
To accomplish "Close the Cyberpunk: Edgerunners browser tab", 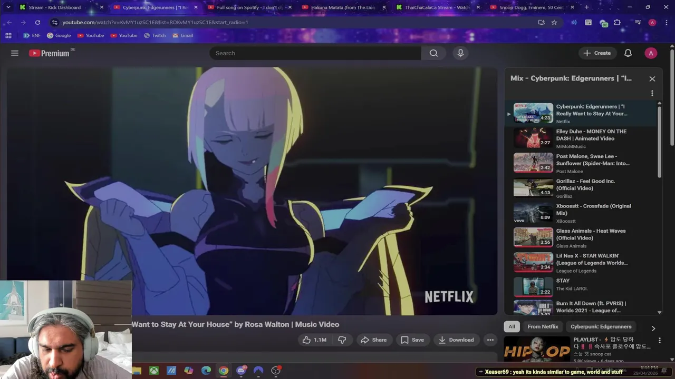I will [x=196, y=7].
